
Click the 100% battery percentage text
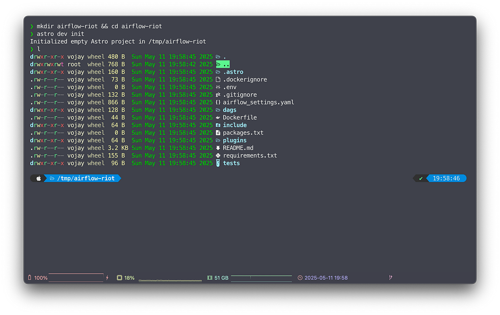tap(41, 278)
